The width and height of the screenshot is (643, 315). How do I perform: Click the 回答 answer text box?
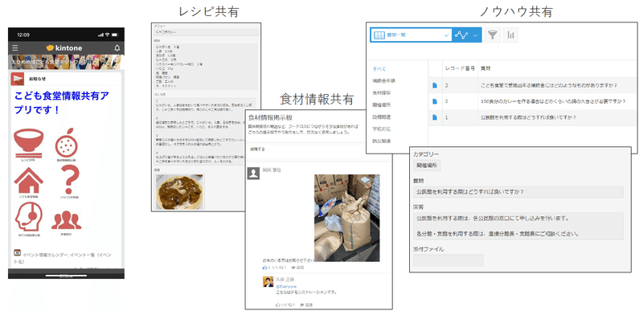point(518,226)
